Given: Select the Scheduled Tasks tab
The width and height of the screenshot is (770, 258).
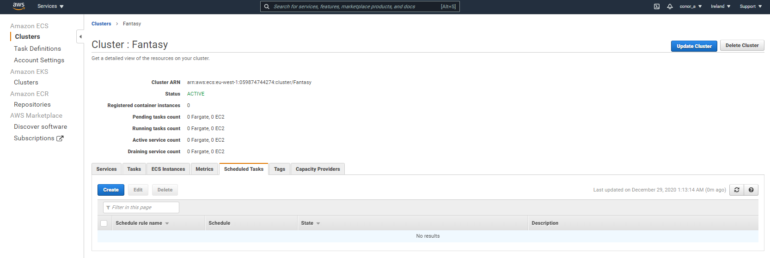Looking at the screenshot, I should [x=244, y=169].
